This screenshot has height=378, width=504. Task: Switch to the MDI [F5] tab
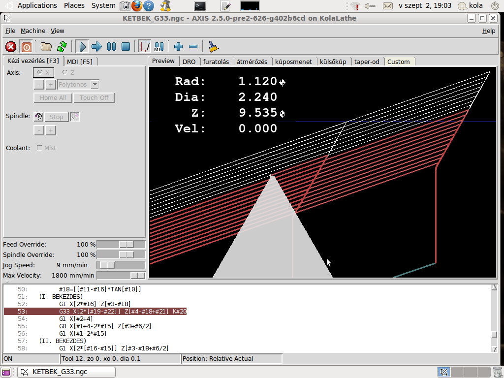[x=79, y=62]
